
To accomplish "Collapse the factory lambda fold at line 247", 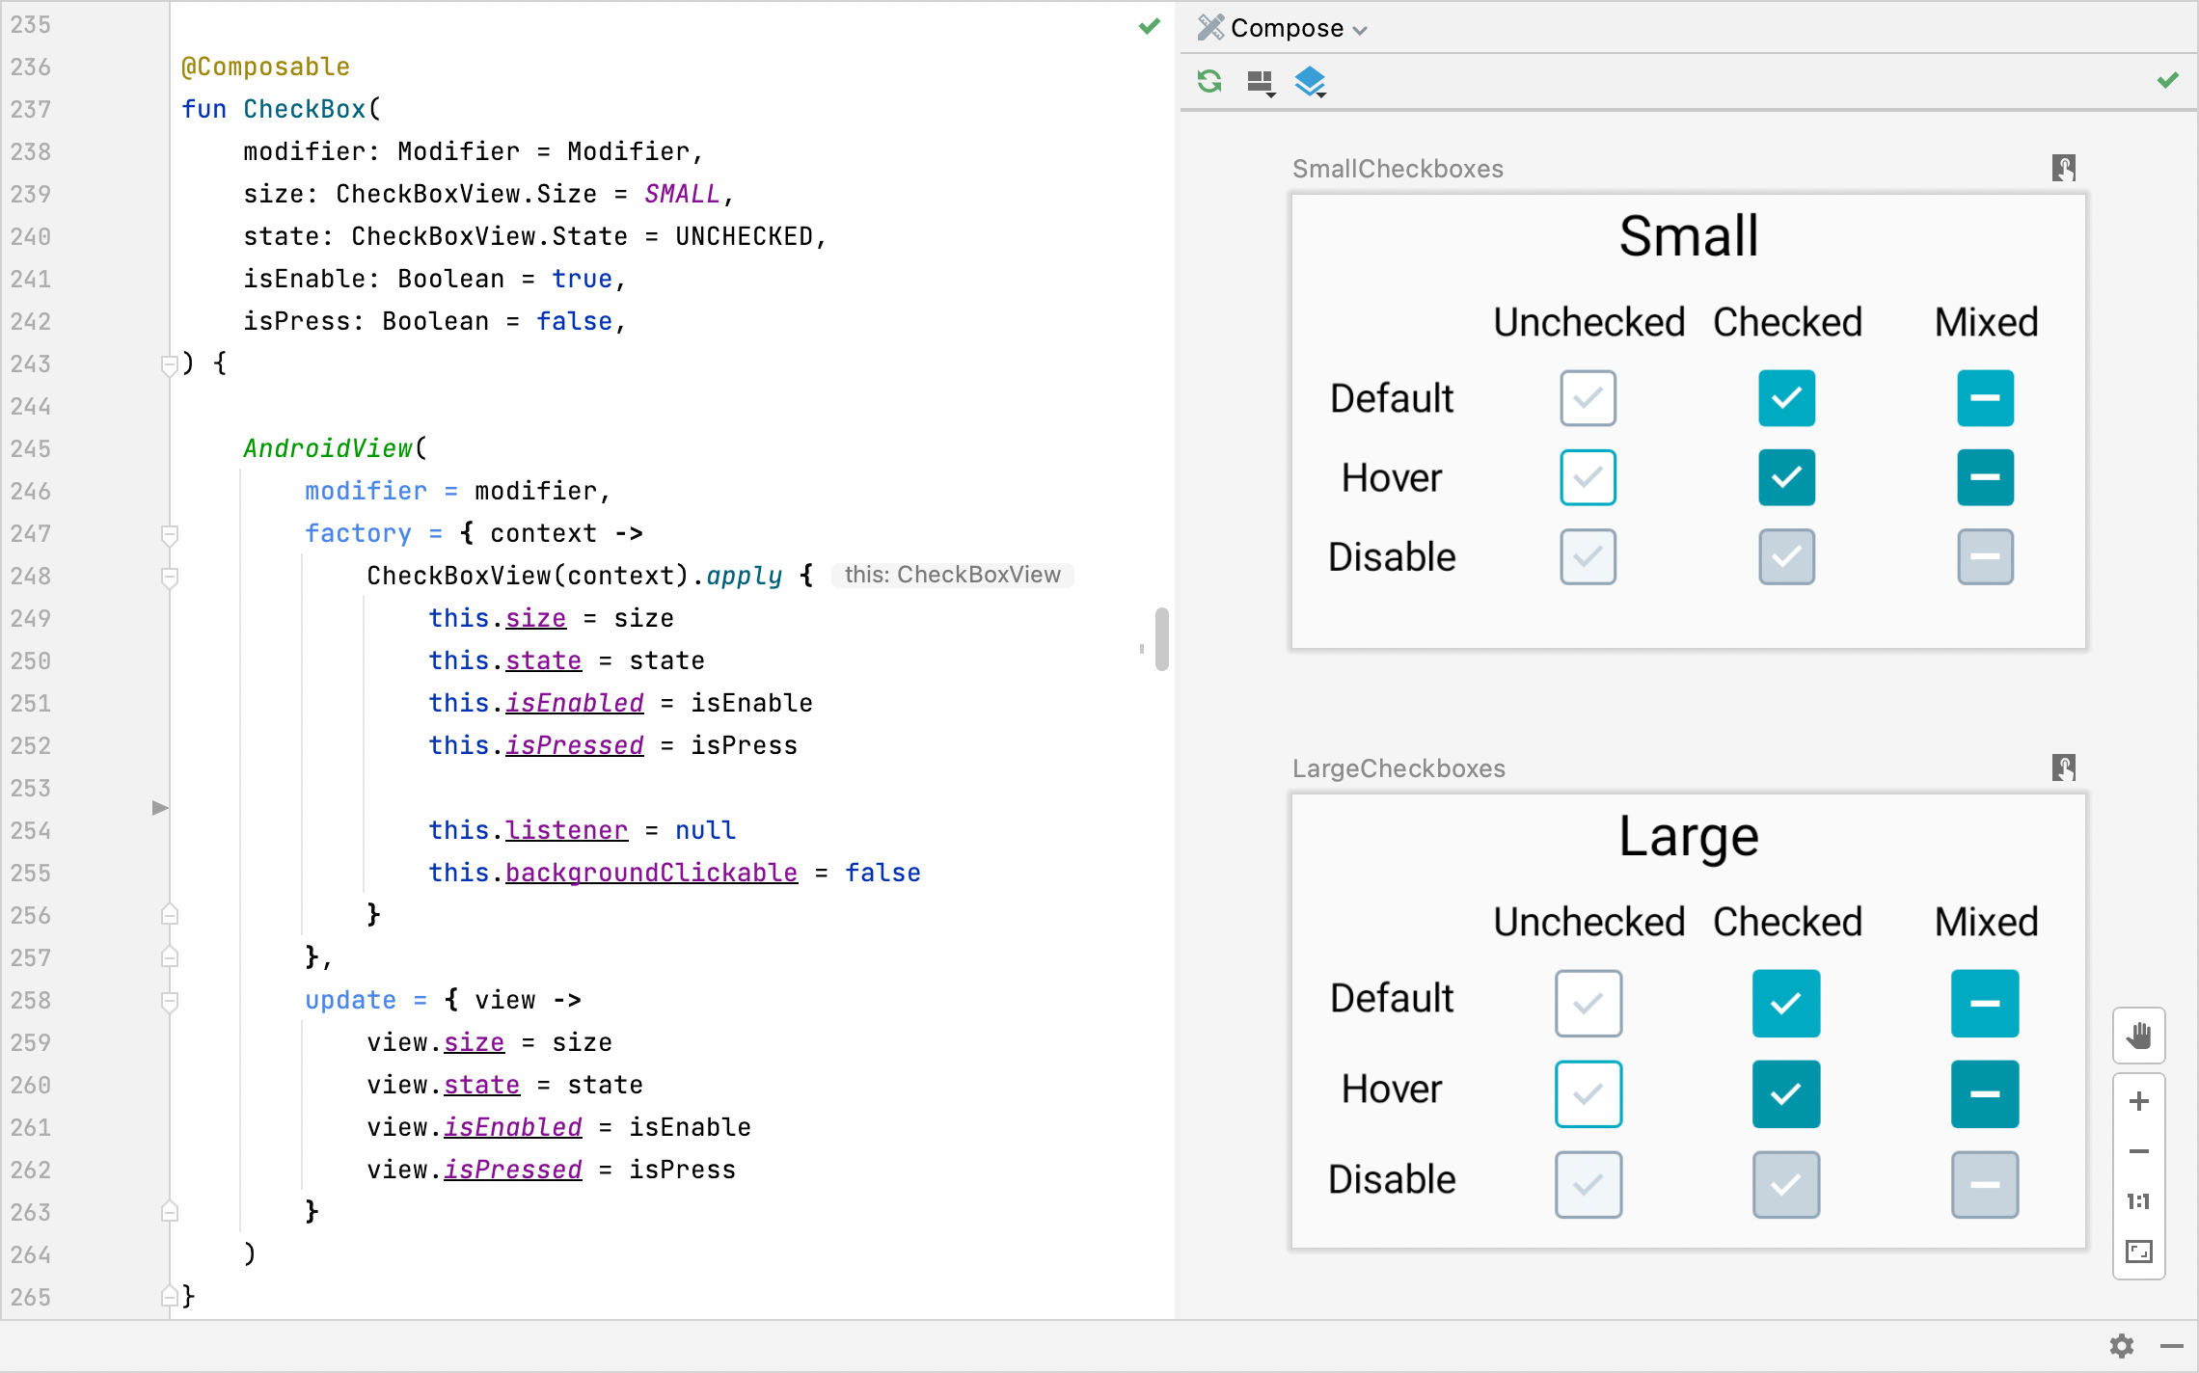I will (x=170, y=534).
